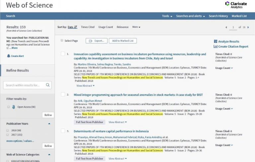The image size is (255, 162).
Task: Go to previous results page arrow
Action: [226, 27]
